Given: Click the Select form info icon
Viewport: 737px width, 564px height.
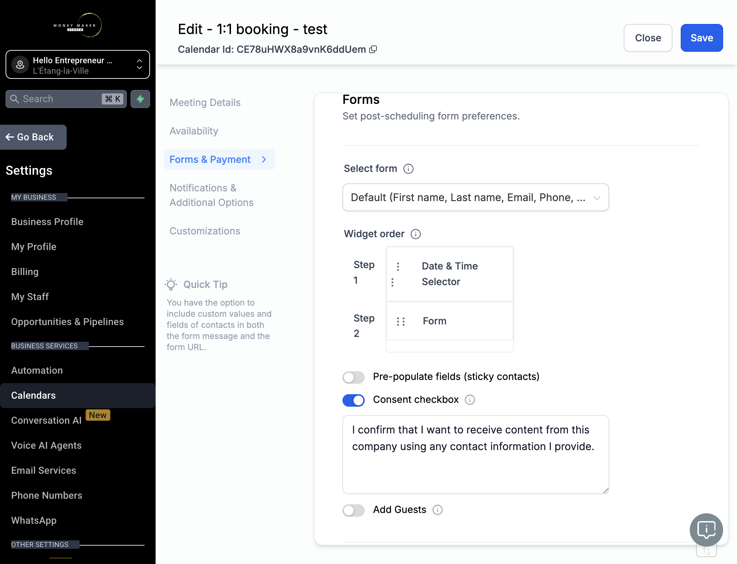Looking at the screenshot, I should [x=408, y=169].
